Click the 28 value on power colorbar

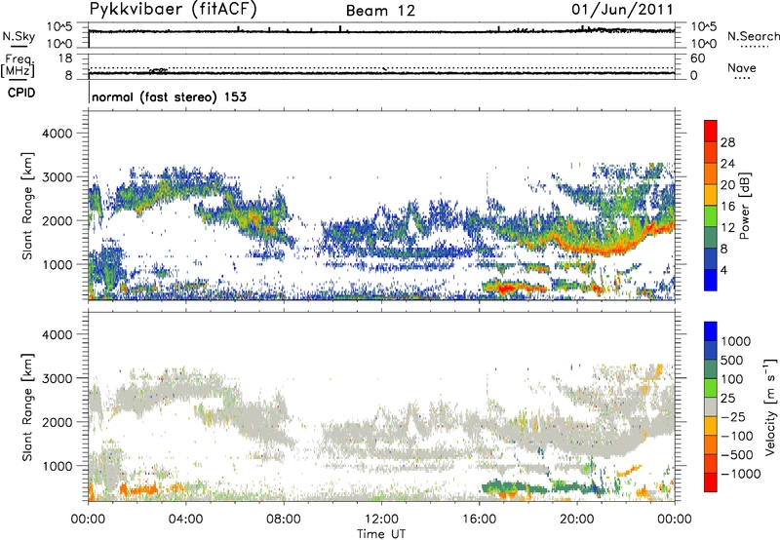coord(727,142)
